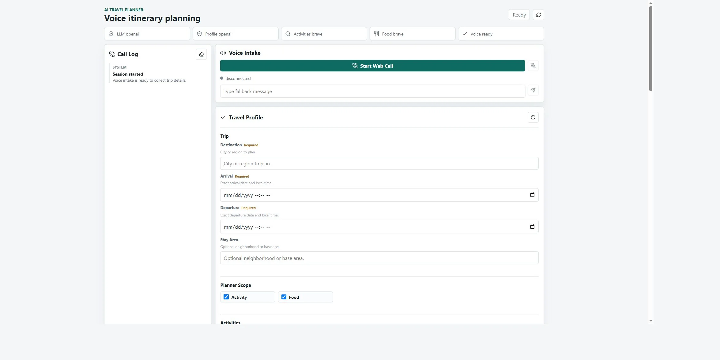
Task: Click the 'SYSTEM' label in Call Log
Action: pos(119,67)
